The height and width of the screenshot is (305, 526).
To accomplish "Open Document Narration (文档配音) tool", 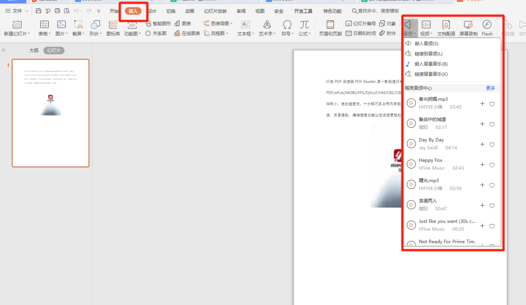I will 446,25.
